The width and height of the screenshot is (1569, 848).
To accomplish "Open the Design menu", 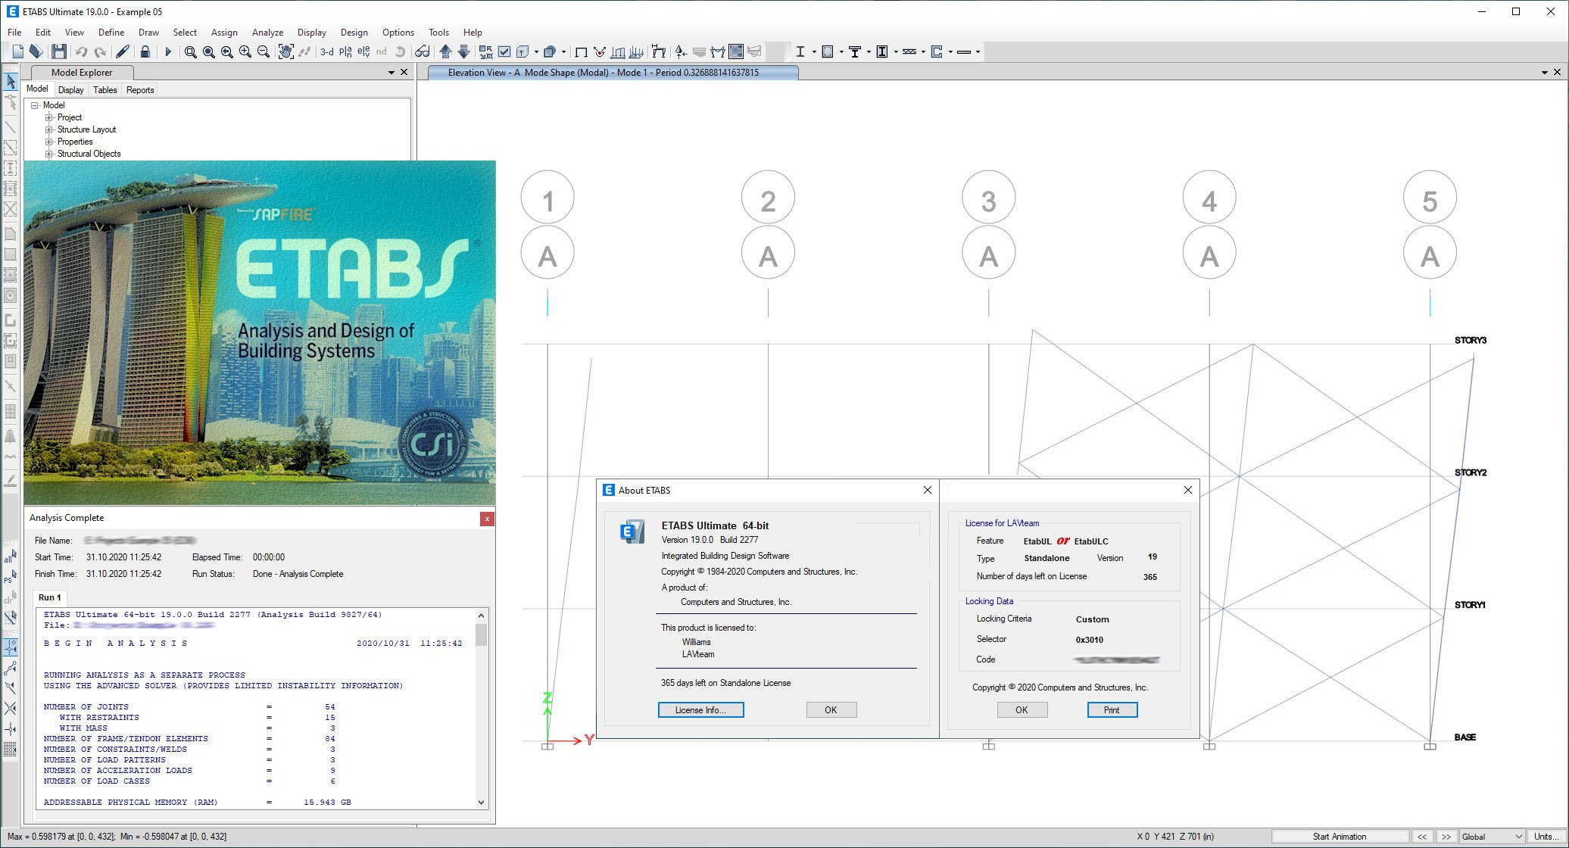I will [x=354, y=33].
